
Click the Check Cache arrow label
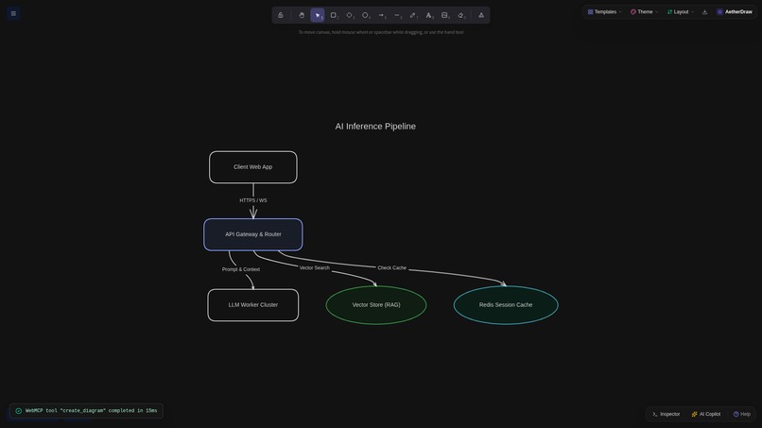pyautogui.click(x=391, y=267)
